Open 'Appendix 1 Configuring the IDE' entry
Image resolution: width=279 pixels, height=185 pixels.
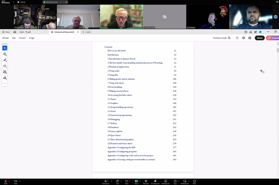pos(122,148)
